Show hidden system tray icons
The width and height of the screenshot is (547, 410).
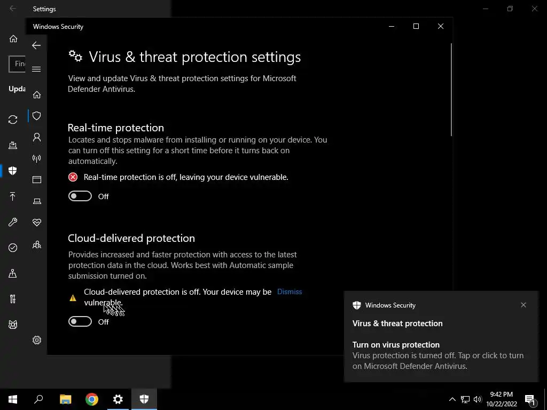coord(452,399)
